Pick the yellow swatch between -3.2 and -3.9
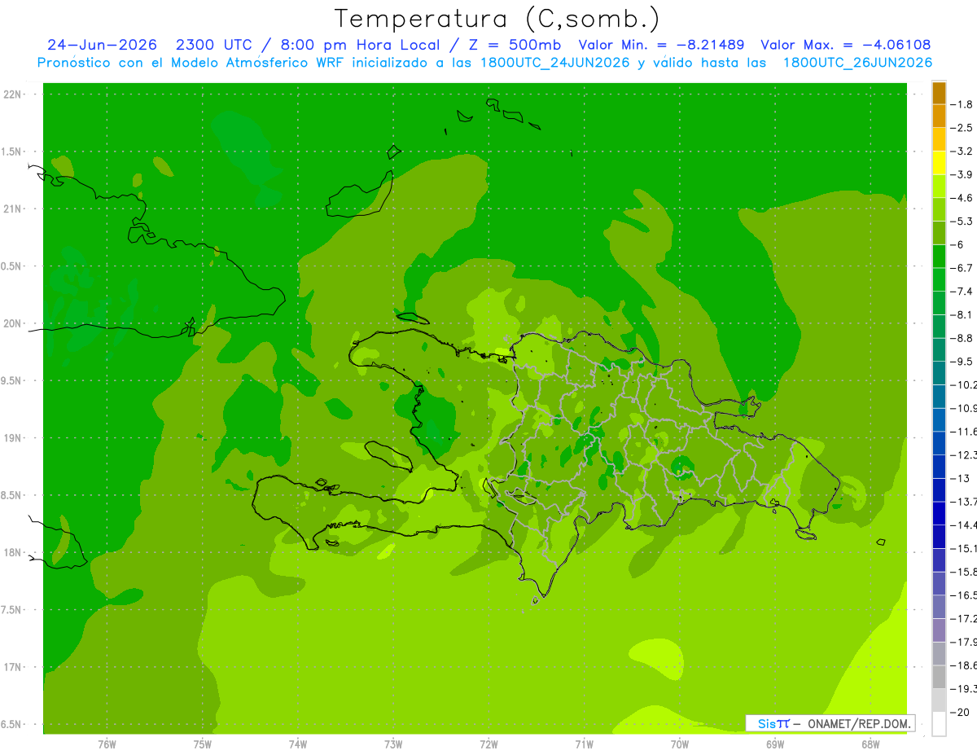This screenshot has width=977, height=755. point(939,163)
